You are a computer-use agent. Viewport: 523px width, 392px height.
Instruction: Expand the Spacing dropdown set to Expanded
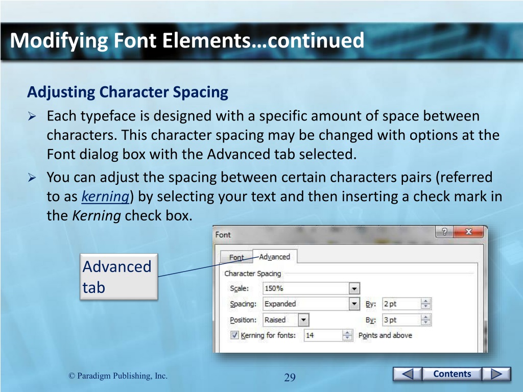tap(354, 304)
